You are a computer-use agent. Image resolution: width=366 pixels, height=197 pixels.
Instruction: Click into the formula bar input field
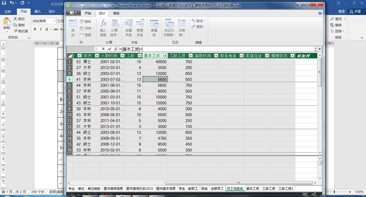tap(216, 49)
